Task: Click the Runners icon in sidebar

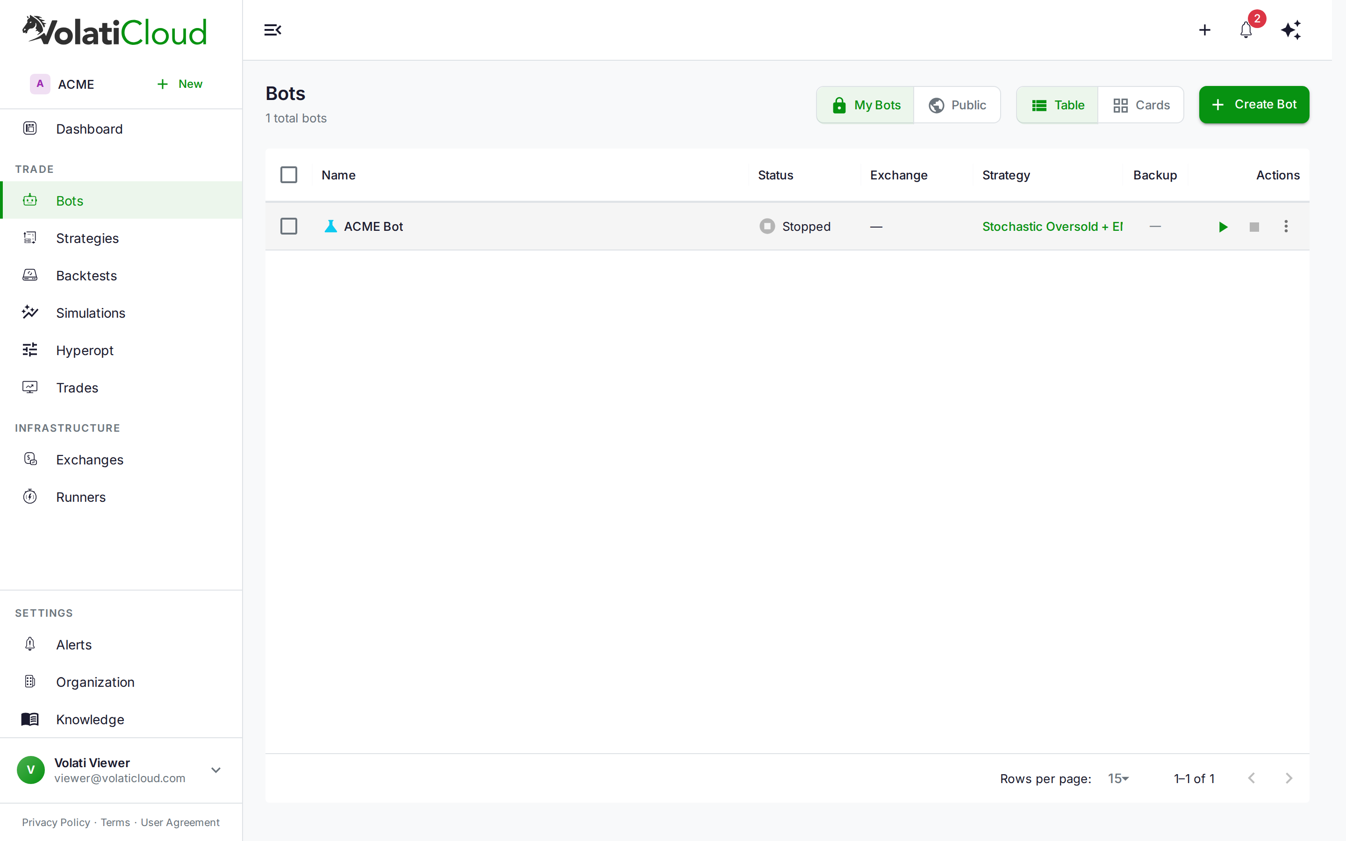Action: 30,496
